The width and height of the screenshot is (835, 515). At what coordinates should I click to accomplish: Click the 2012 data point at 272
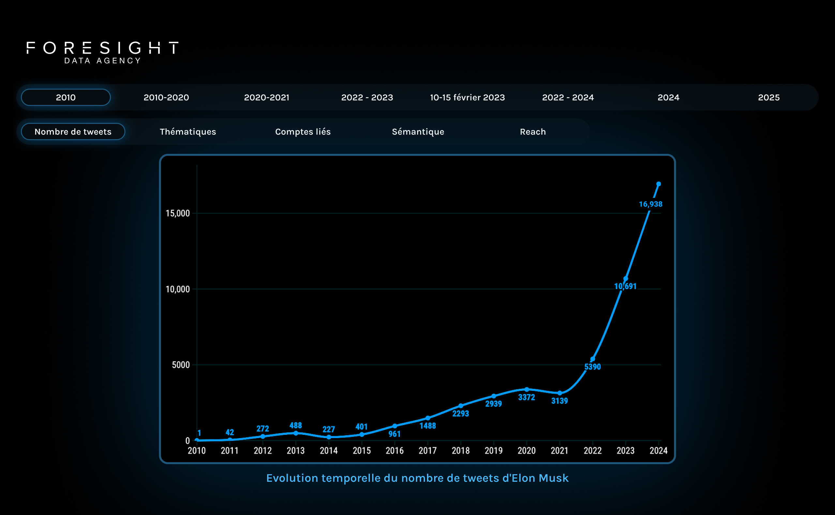[x=263, y=436]
